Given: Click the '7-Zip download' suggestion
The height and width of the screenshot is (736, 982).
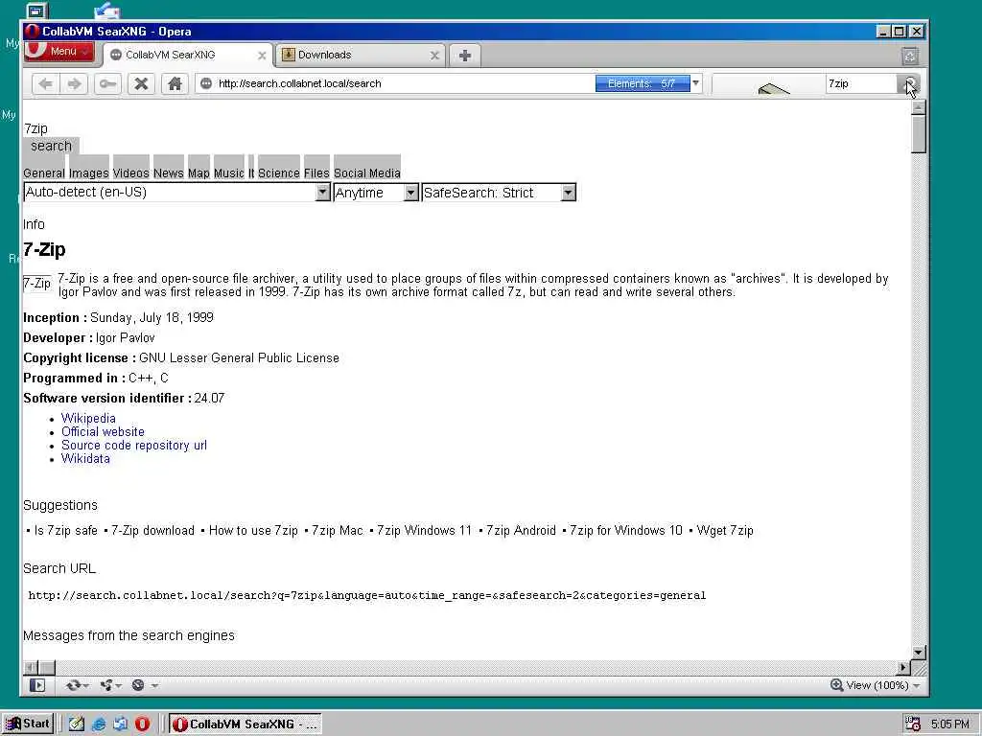Looking at the screenshot, I should (152, 530).
